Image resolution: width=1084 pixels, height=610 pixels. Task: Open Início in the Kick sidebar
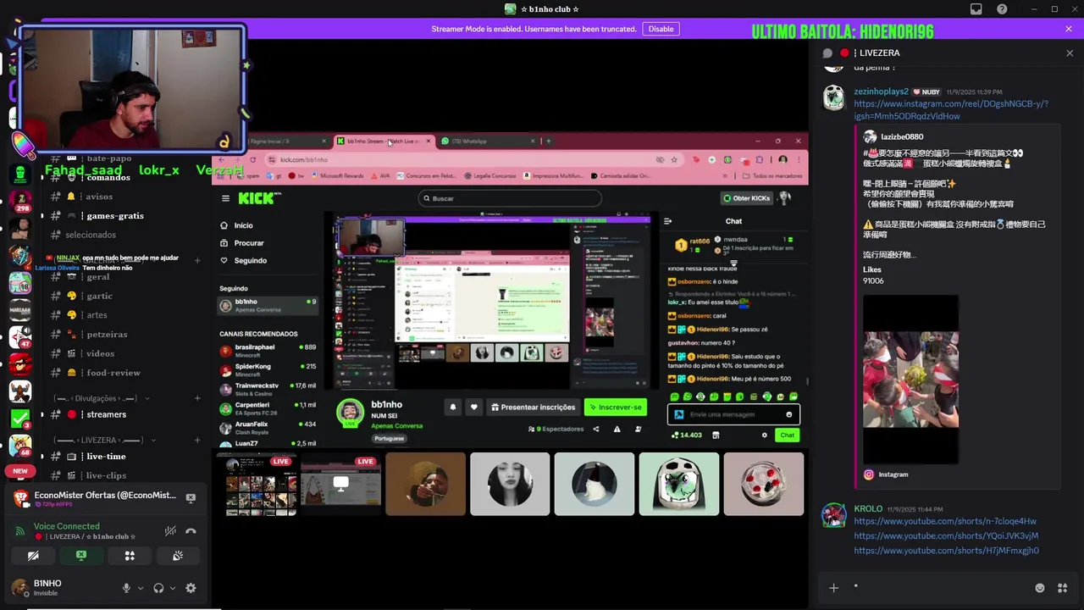tap(236, 225)
